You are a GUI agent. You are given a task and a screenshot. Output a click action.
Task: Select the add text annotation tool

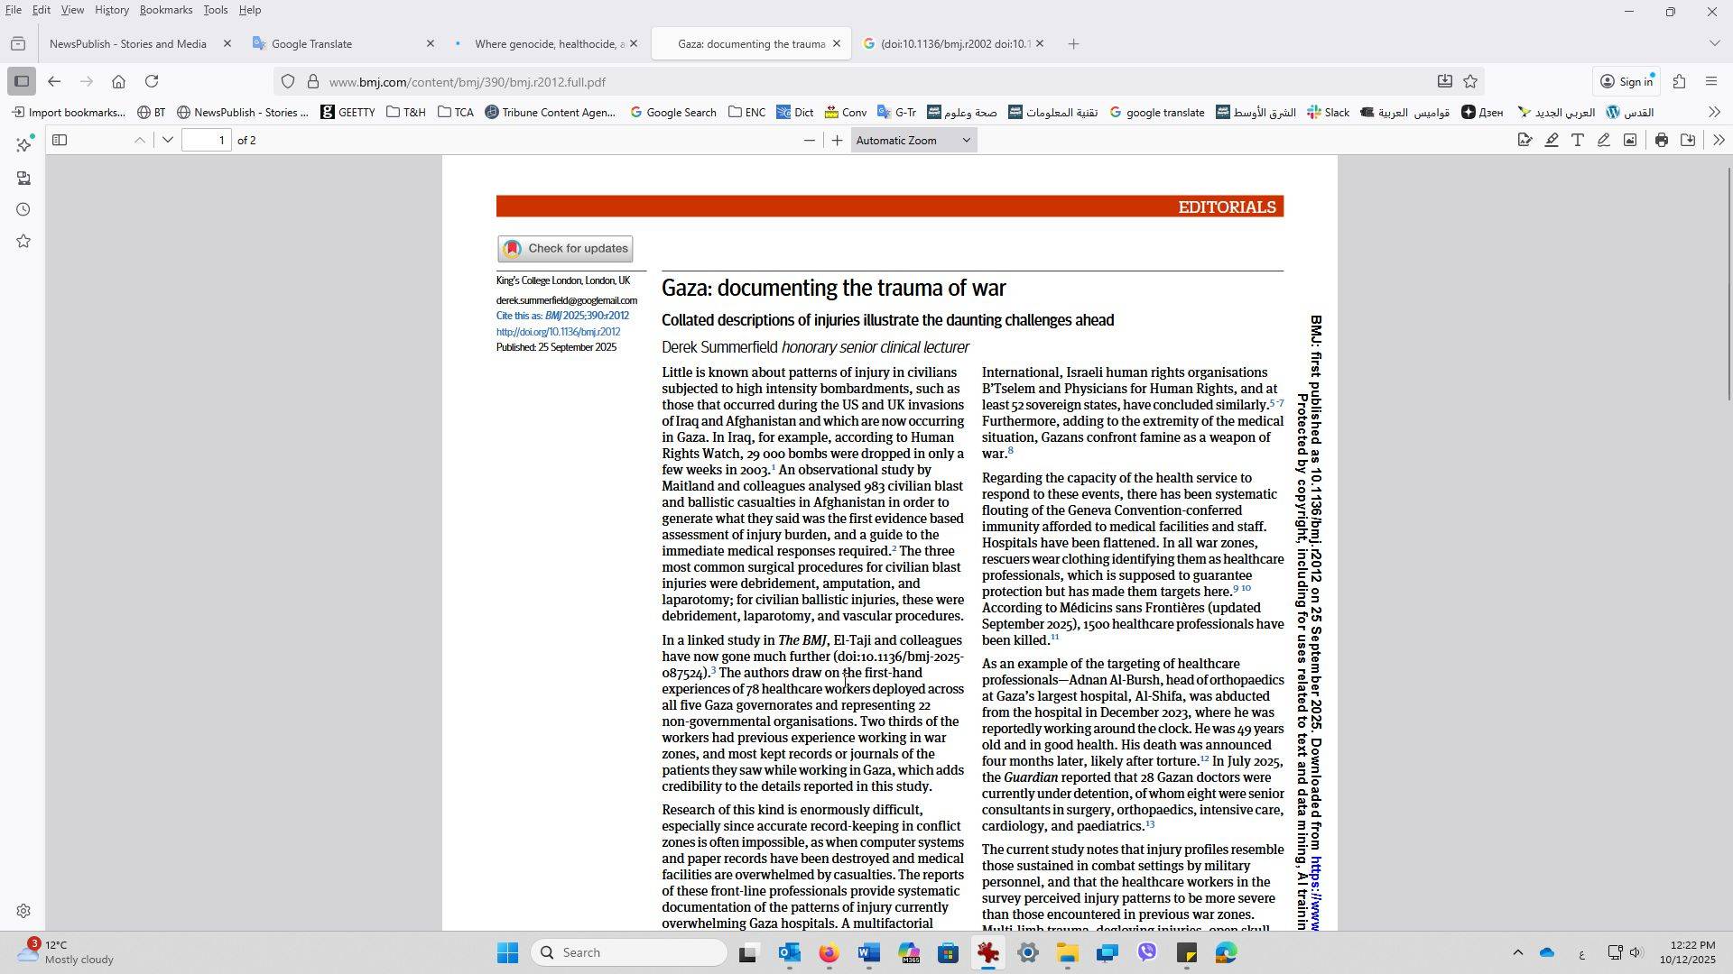tap(1578, 141)
